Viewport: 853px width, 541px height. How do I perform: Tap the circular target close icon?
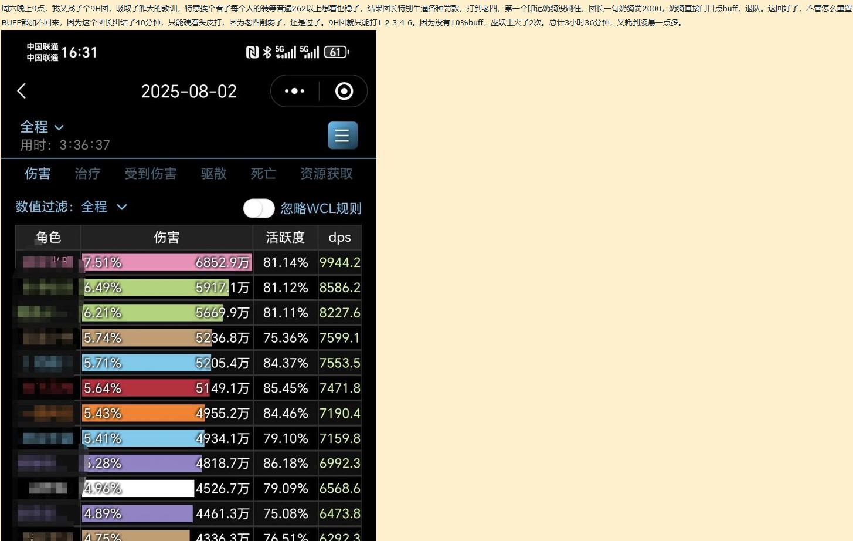click(x=344, y=91)
